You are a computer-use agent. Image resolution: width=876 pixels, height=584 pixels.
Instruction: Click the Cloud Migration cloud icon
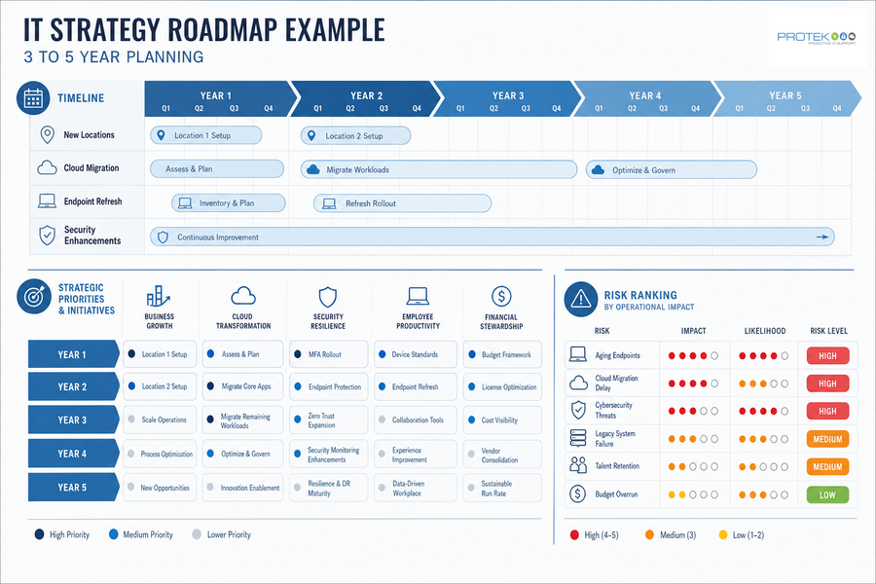[x=47, y=167]
